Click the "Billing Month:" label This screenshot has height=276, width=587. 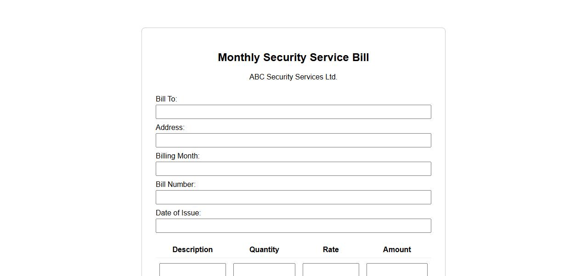(177, 156)
